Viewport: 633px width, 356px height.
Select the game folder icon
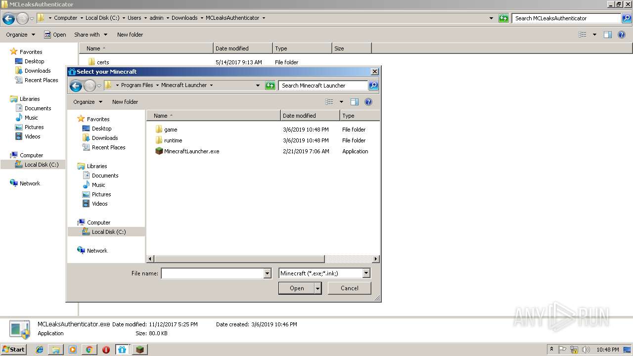click(x=159, y=130)
